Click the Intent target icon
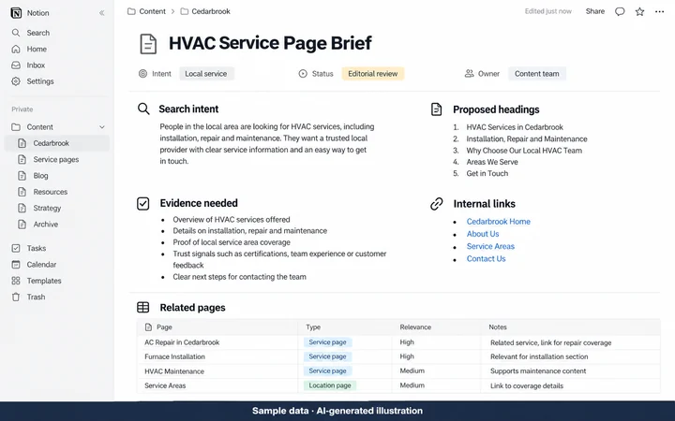Screen dimensions: 675x421 [142, 74]
